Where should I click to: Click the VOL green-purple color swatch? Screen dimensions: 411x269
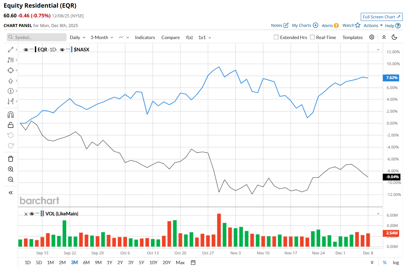[42, 213]
